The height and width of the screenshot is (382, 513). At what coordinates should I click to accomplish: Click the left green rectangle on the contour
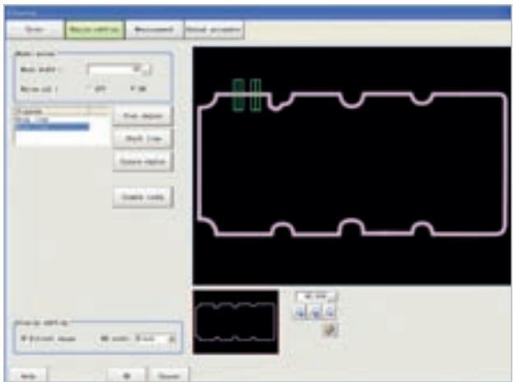pos(238,95)
